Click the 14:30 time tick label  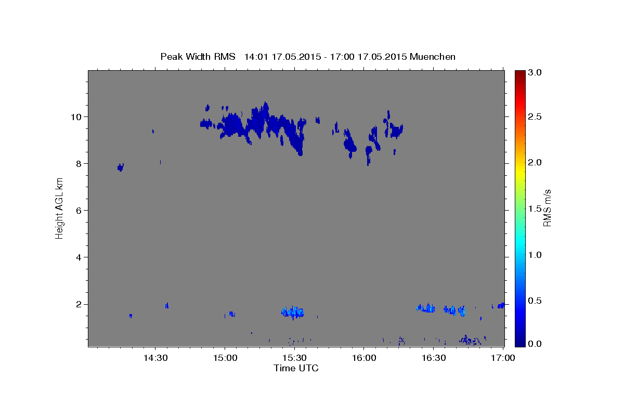point(155,358)
